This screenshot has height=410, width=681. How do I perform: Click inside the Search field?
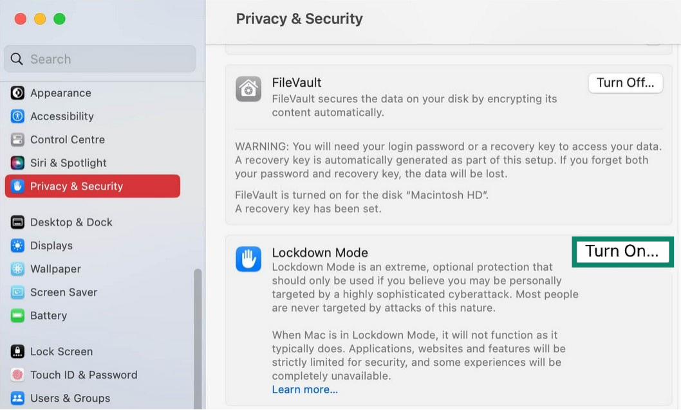(x=100, y=58)
